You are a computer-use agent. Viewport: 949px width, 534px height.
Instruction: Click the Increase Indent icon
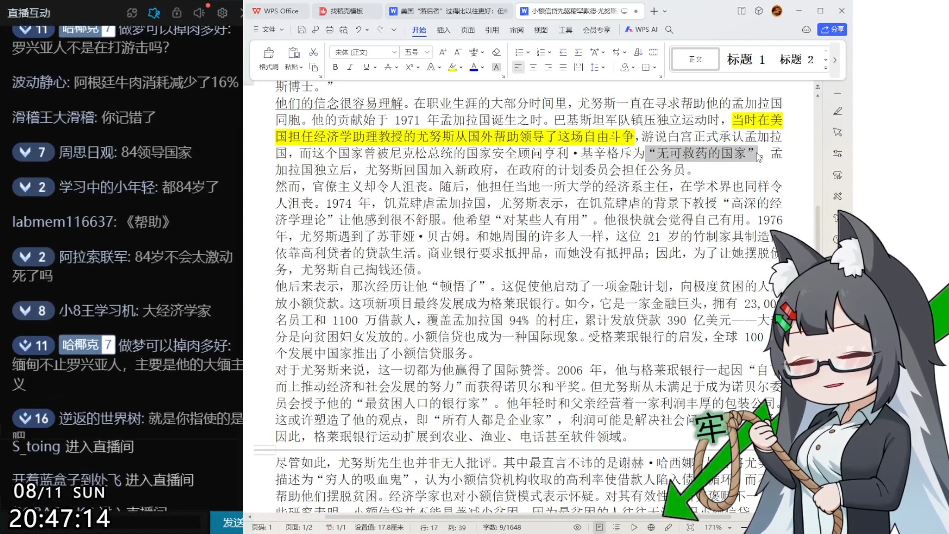pos(578,52)
